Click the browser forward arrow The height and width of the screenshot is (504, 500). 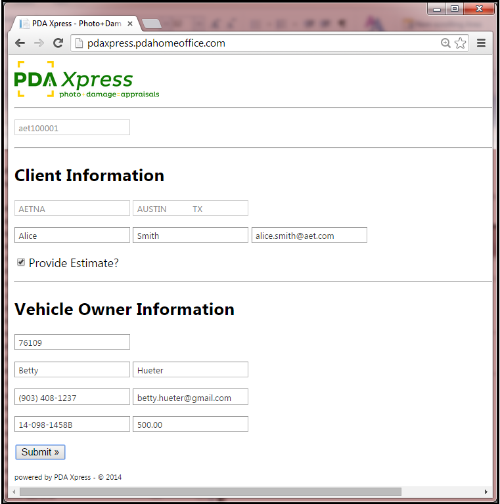[39, 43]
